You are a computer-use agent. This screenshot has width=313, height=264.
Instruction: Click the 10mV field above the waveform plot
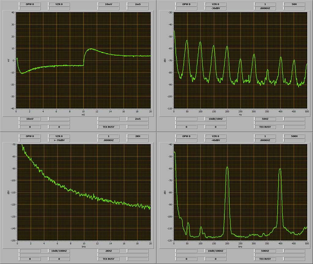(108, 4)
